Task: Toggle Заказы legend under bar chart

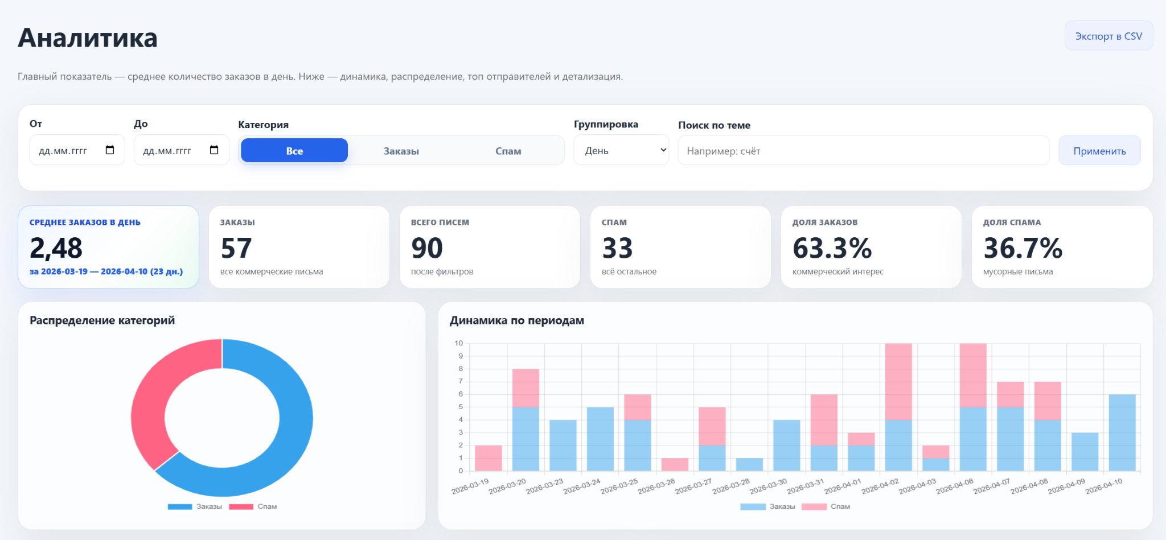Action: pos(767,506)
